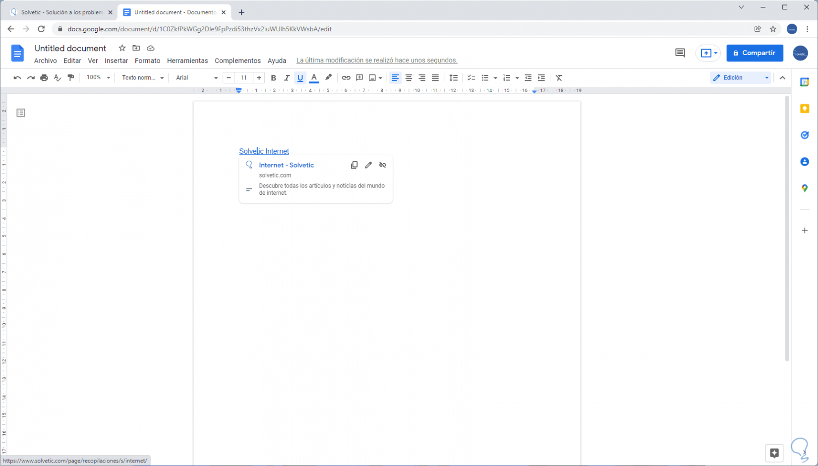Open the text color picker
Screen dimensions: 818x466
314,78
